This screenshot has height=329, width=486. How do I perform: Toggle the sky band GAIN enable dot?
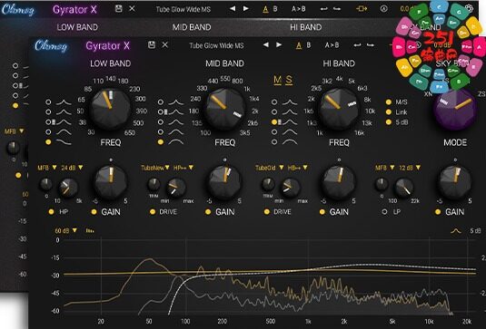(438, 212)
